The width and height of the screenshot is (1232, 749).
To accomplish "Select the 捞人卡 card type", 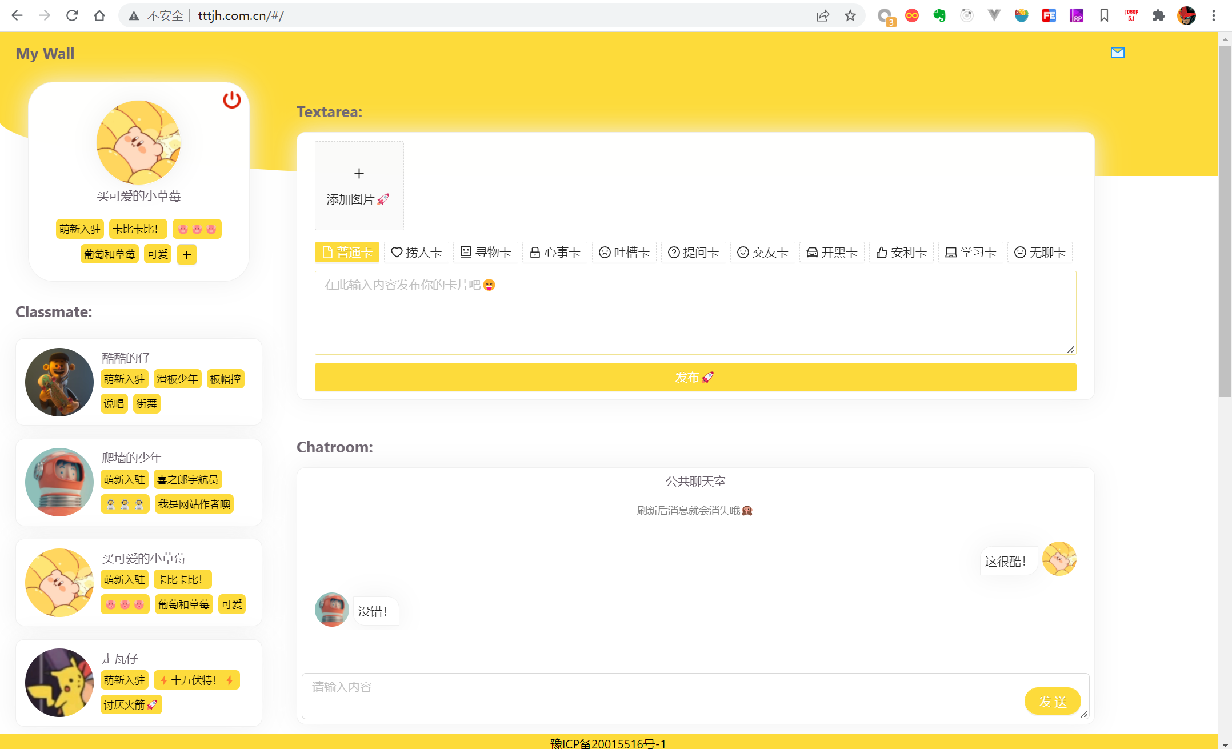I will (416, 252).
